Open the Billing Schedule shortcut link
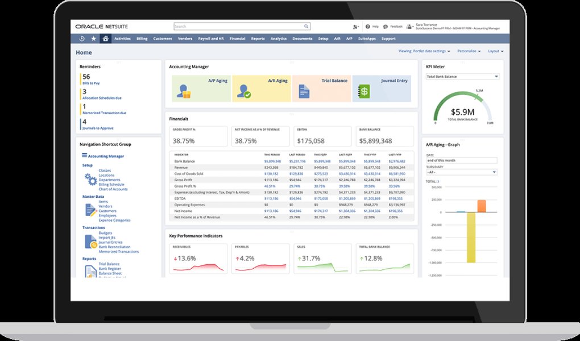This screenshot has width=580, height=341. click(x=111, y=184)
